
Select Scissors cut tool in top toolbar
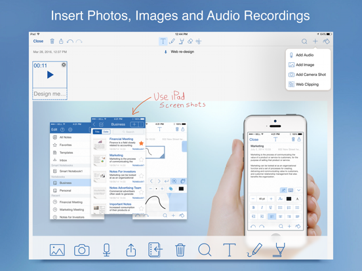pyautogui.click(x=199, y=41)
